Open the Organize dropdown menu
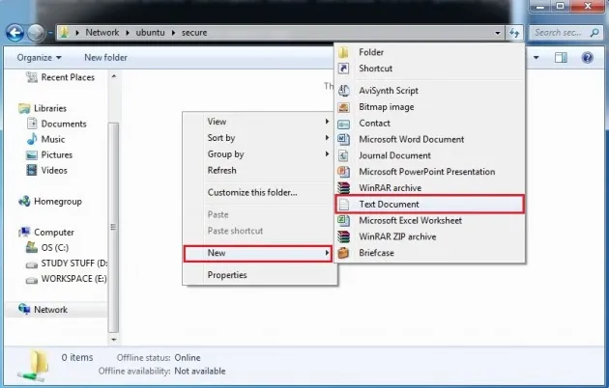The width and height of the screenshot is (609, 388). click(x=40, y=58)
